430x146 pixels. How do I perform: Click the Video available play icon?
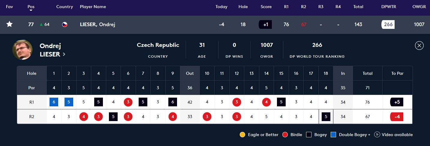tap(377, 135)
